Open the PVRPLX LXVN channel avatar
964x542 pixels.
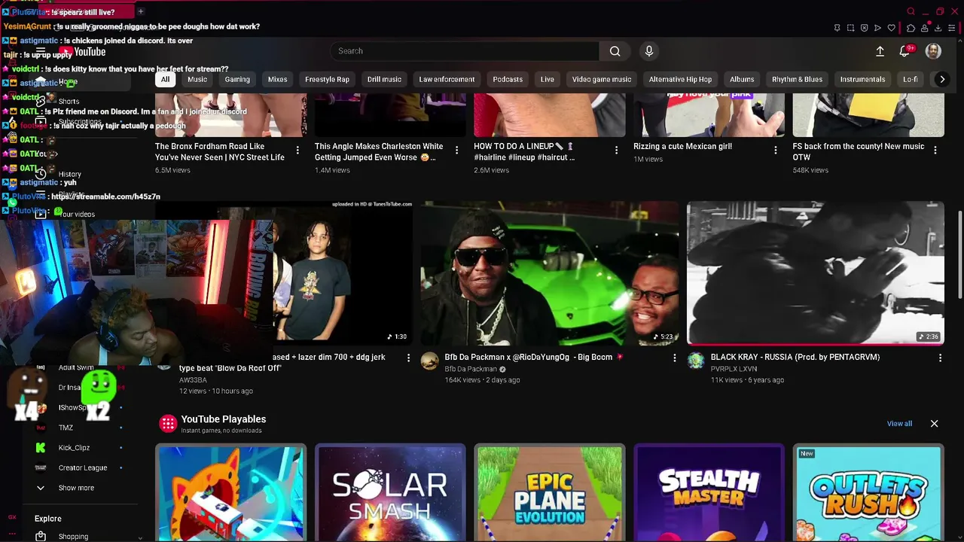pos(696,361)
